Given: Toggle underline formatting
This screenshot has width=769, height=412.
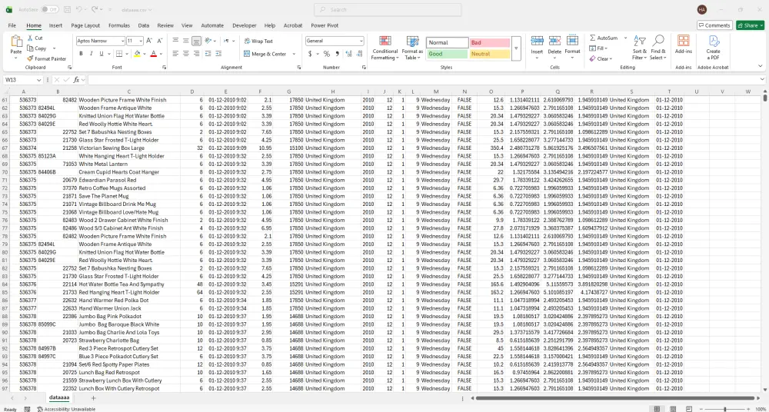Looking at the screenshot, I should tap(101, 54).
